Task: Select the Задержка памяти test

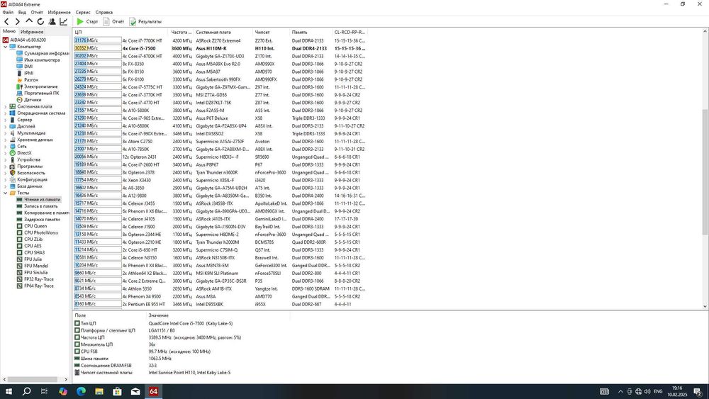Action: tap(42, 219)
